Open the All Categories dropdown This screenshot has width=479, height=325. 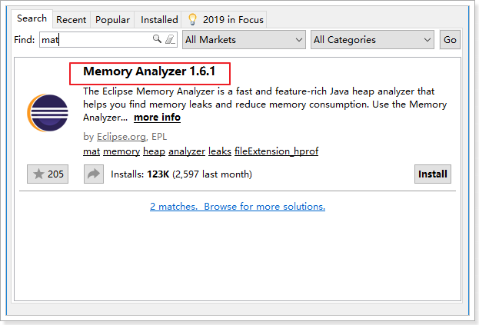coord(373,39)
